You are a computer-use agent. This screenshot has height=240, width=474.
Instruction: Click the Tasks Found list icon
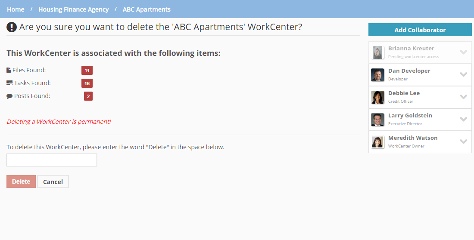[x=9, y=83]
